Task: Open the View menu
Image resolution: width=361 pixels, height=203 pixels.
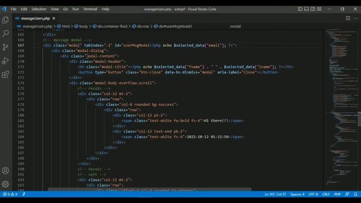Action: 55,9
